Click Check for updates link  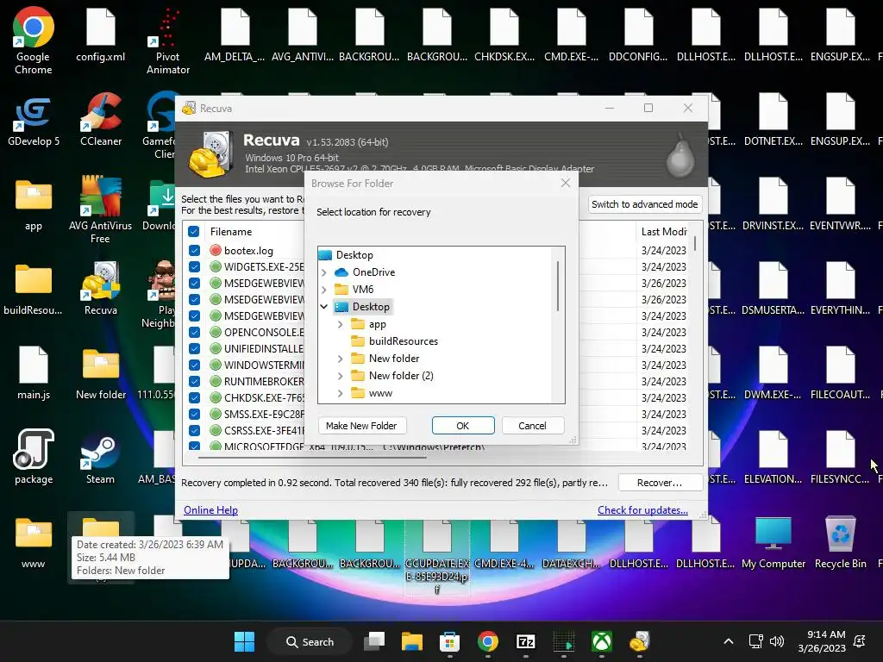pos(642,510)
